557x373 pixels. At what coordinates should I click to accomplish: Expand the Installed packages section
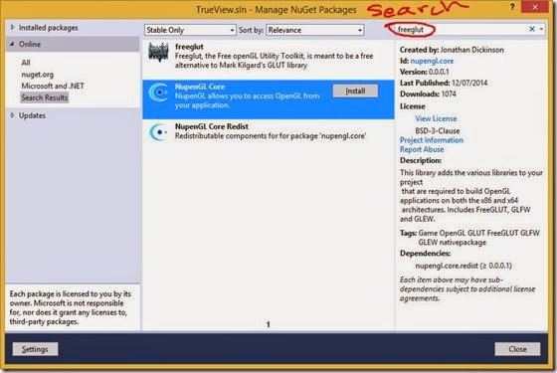(x=12, y=28)
